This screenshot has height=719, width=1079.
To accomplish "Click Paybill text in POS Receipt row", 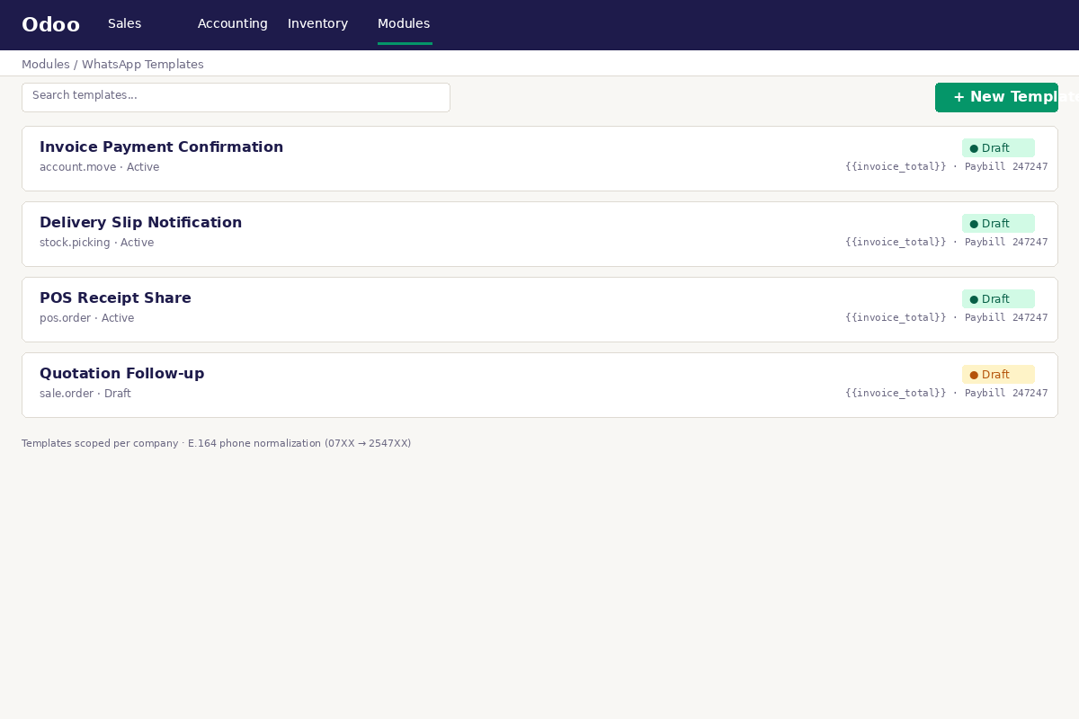I will click(1006, 318).
